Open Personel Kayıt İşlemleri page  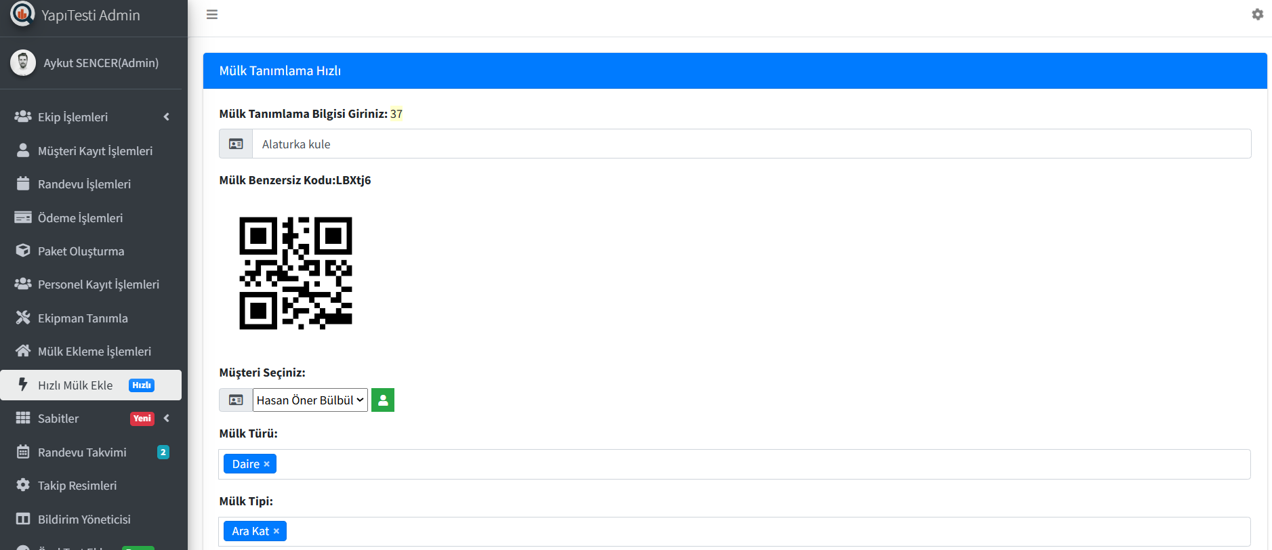coord(91,284)
